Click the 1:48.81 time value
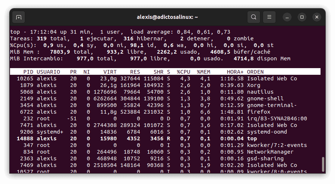This screenshot has height=184, width=335. pyautogui.click(x=232, y=112)
